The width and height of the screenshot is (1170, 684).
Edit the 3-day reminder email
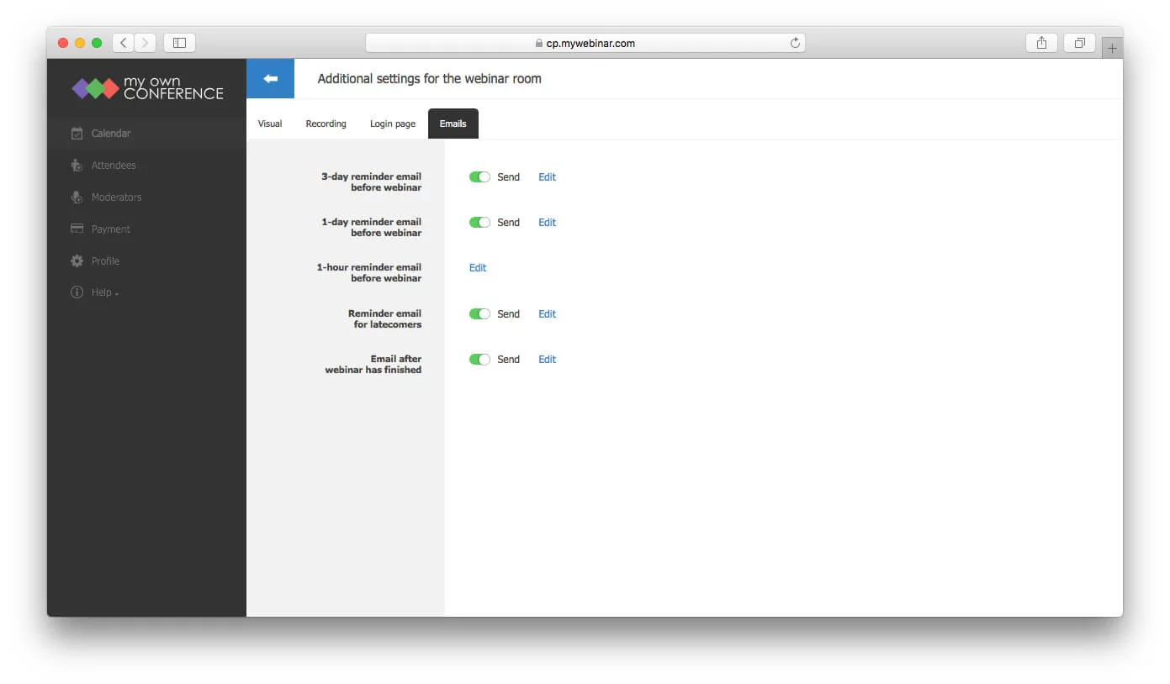click(x=547, y=176)
